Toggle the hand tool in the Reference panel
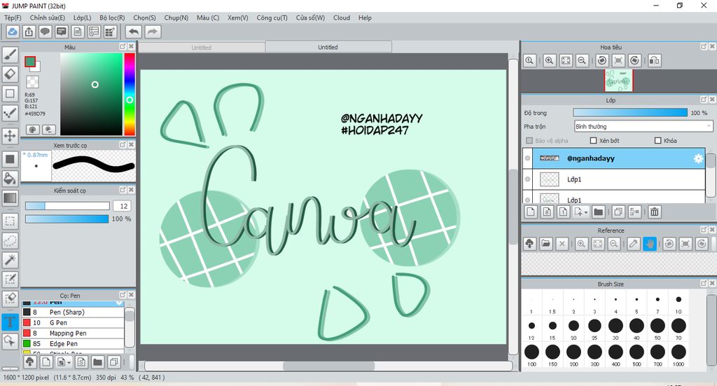This screenshot has height=386, width=717. [x=650, y=244]
